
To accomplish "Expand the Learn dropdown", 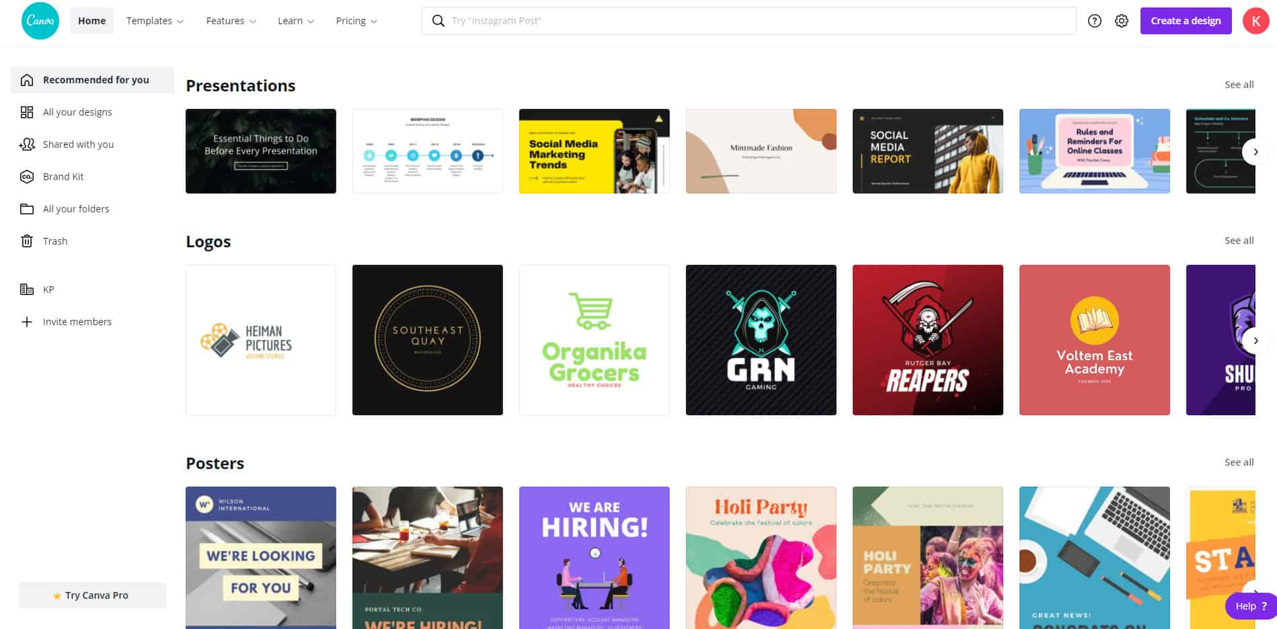I will click(296, 21).
